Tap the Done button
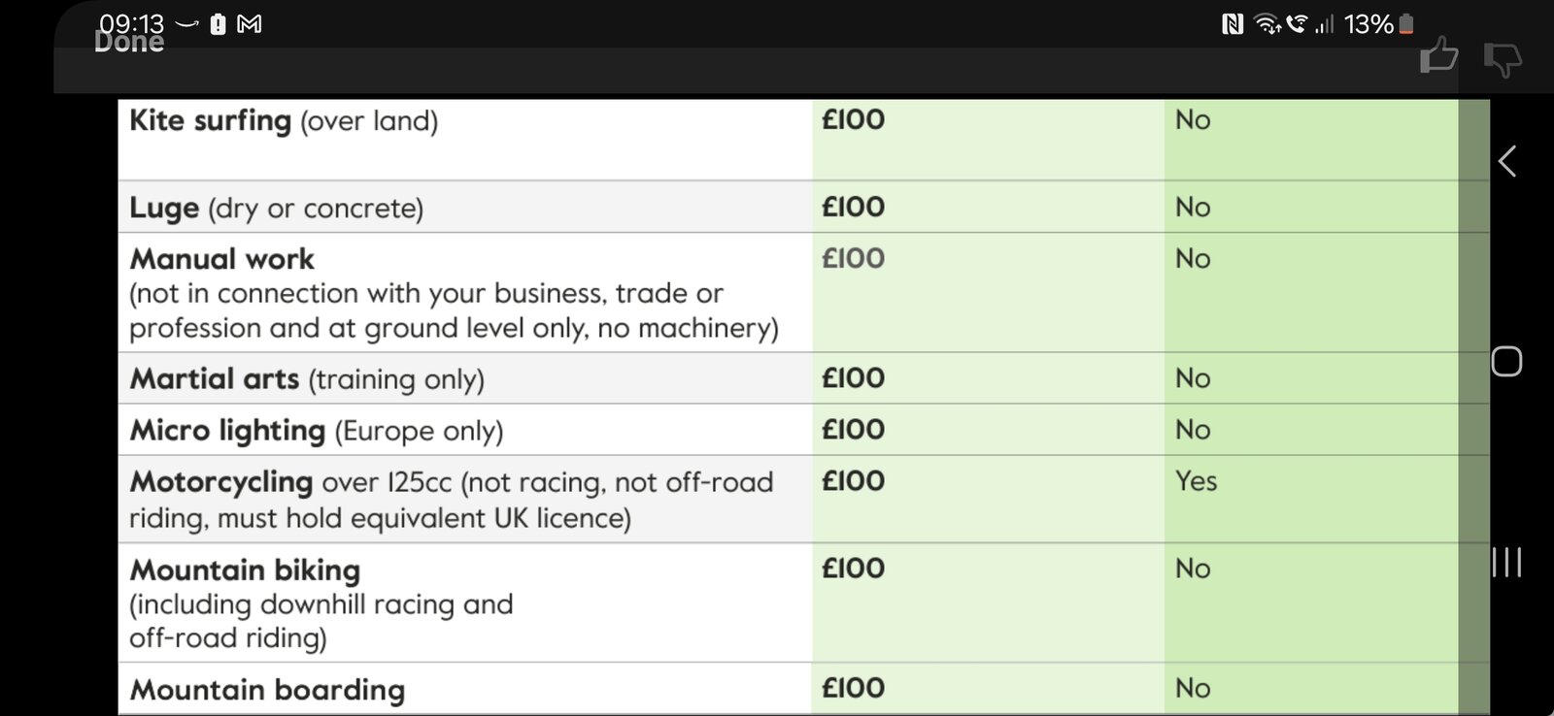 click(129, 43)
